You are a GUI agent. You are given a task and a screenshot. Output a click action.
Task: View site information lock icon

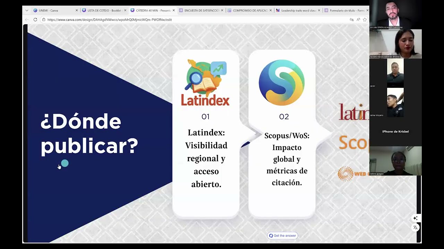[x=44, y=20]
